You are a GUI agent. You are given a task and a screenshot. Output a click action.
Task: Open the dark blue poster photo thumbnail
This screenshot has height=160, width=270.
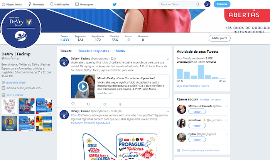point(9,123)
